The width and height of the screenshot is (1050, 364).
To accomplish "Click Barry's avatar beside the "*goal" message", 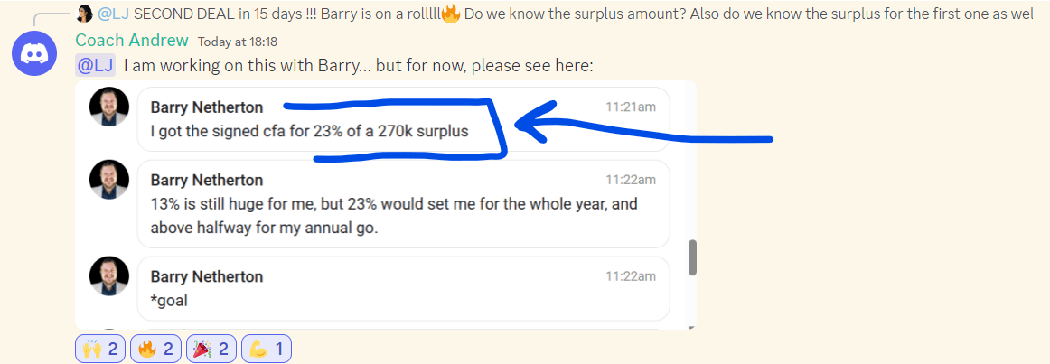I will coord(109,275).
